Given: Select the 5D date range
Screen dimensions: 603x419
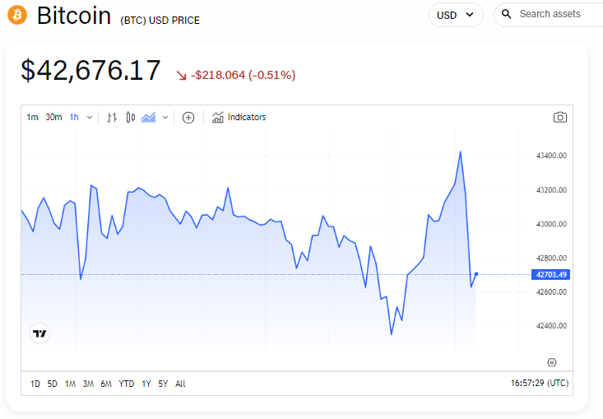Looking at the screenshot, I should (x=53, y=384).
